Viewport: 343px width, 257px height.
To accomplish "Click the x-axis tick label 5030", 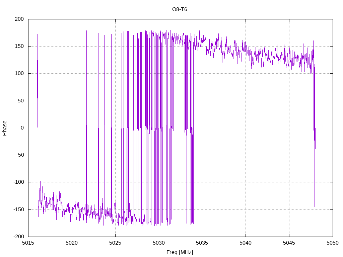I will tap(159, 243).
